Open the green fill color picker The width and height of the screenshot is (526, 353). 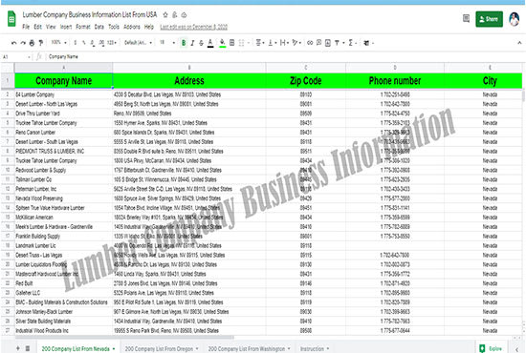[222, 43]
